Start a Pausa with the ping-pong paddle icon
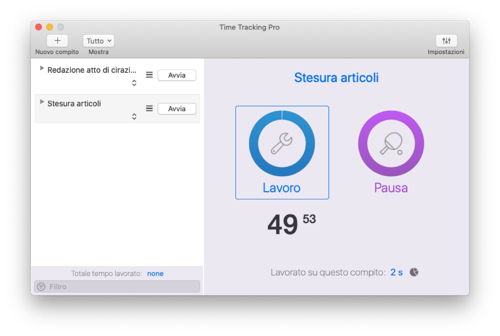The width and height of the screenshot is (500, 336). pos(391,143)
